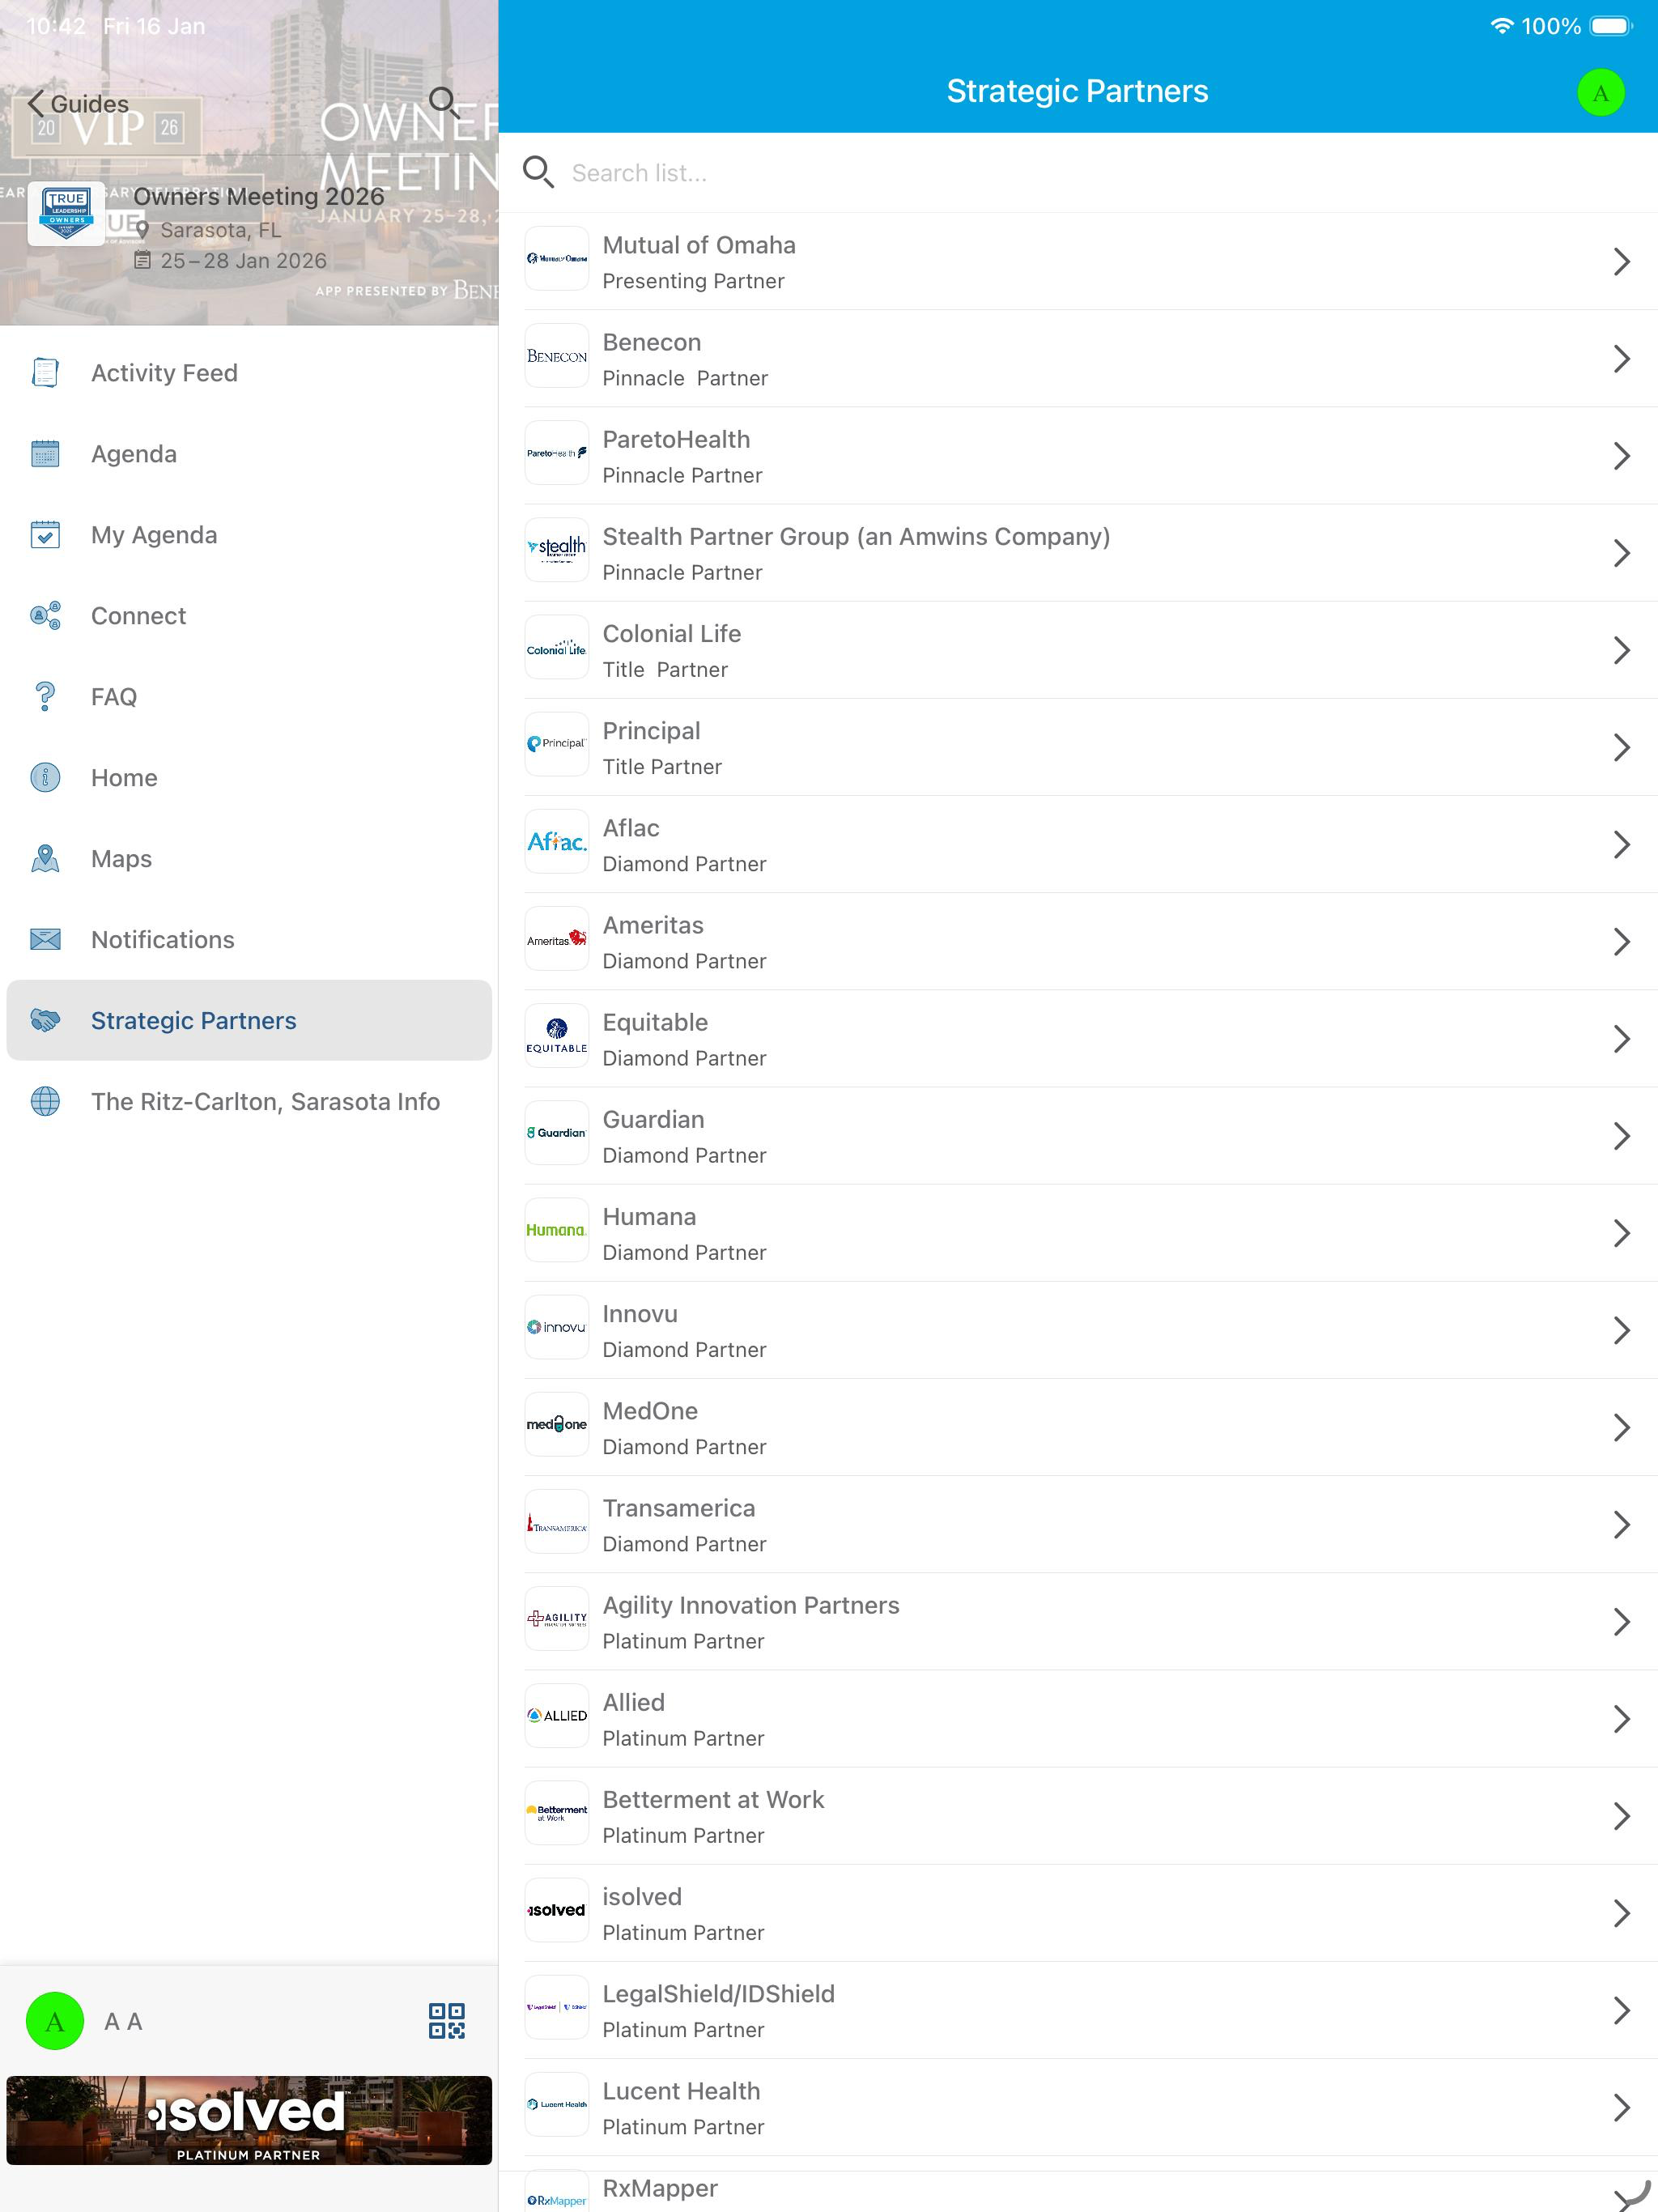Tap the green profile avatar in header
1658x2212 pixels.
1601,93
